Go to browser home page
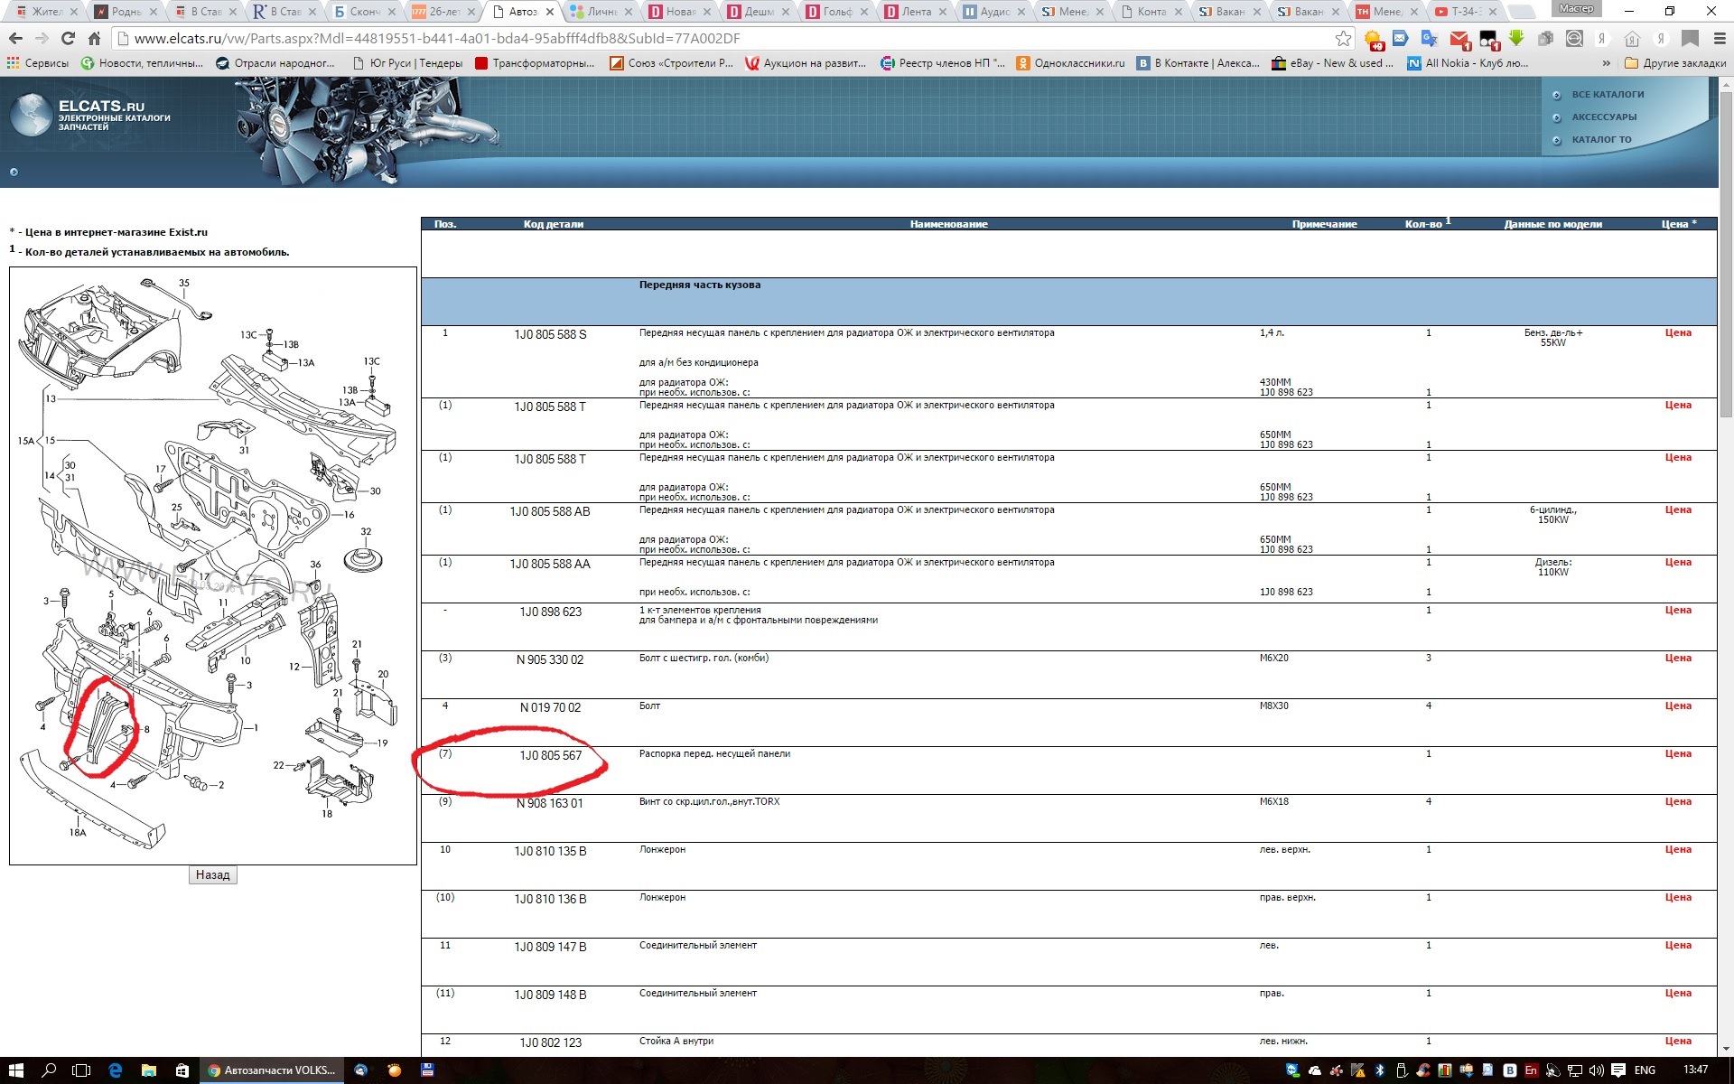This screenshot has height=1084, width=1734. [x=94, y=39]
